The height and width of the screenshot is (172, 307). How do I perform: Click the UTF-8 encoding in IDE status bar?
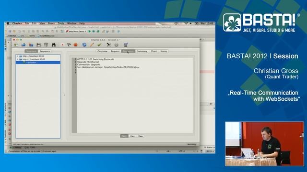(181, 151)
